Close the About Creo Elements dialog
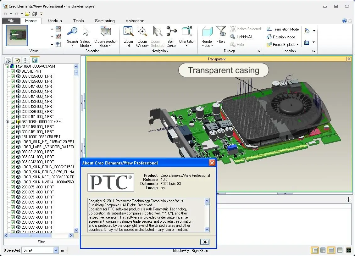355x256 pixels. 212,163
